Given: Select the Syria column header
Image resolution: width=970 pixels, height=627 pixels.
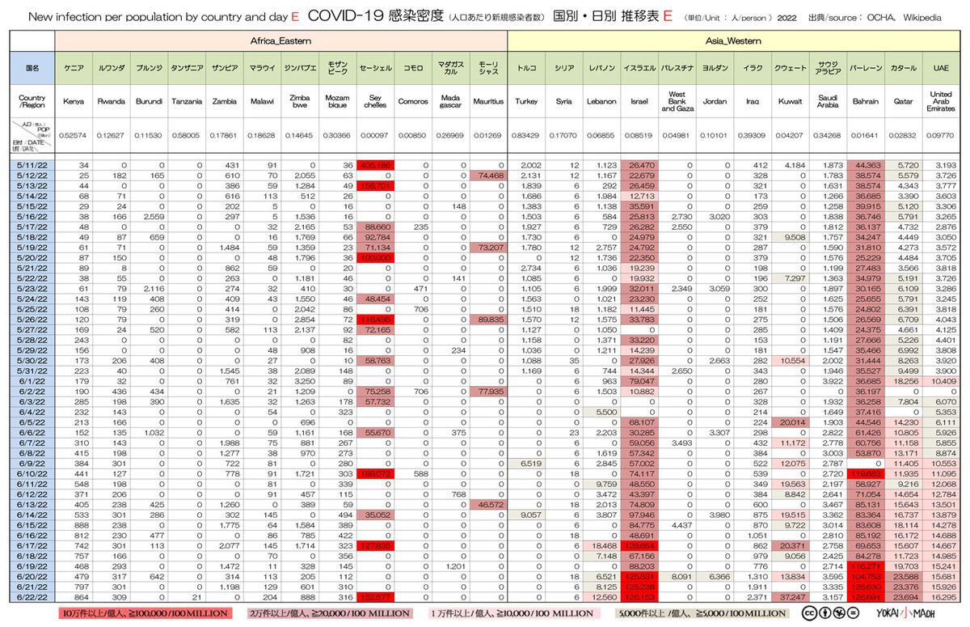Looking at the screenshot, I should (x=564, y=102).
